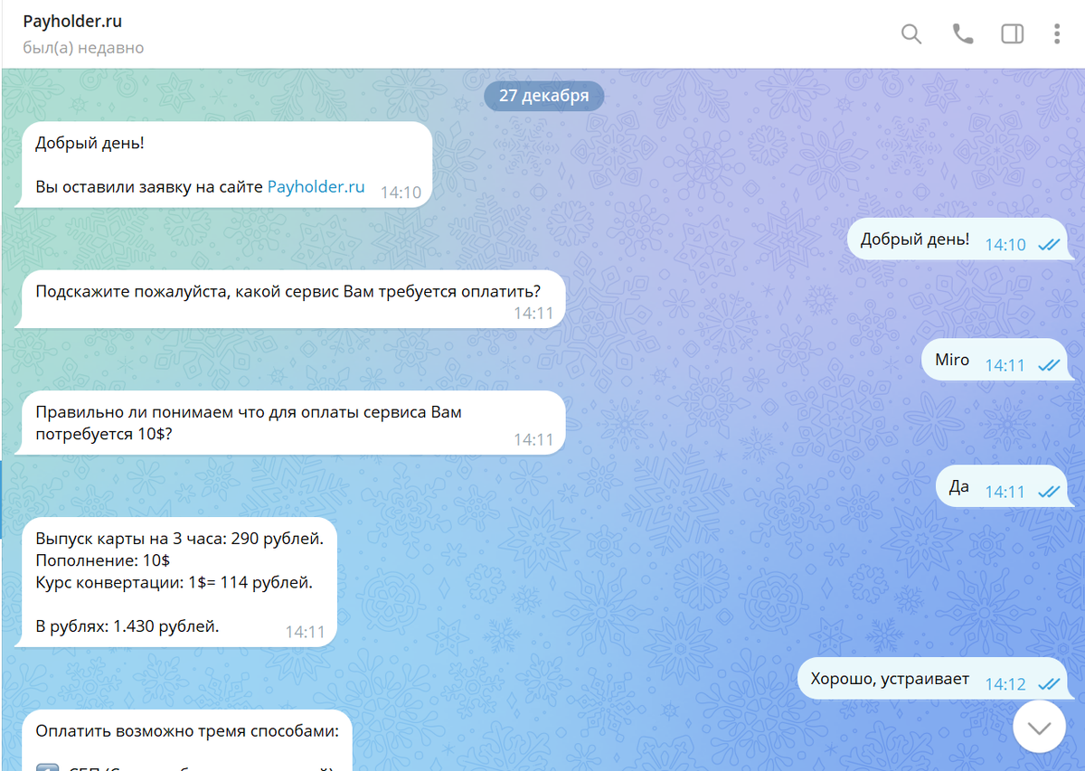Click message asking 'какой сервис Вам требуется оплатить?'

290,298
